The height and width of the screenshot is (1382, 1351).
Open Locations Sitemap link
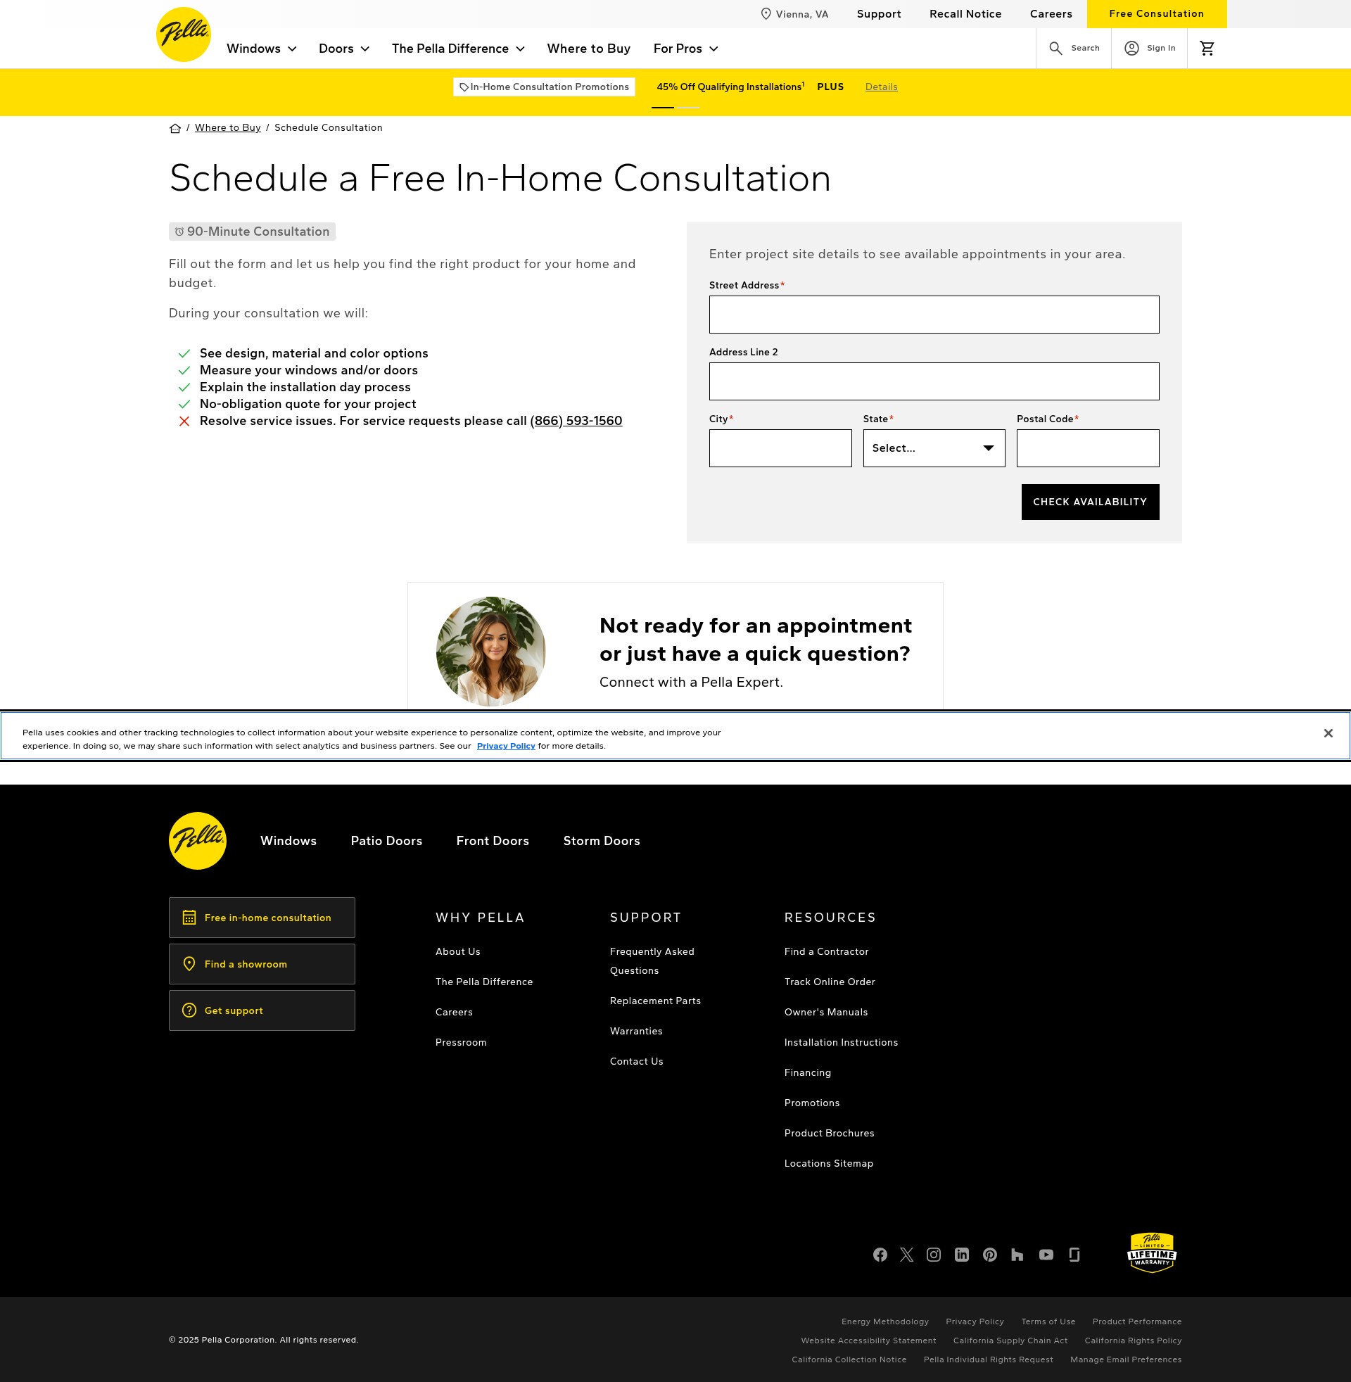(829, 1164)
